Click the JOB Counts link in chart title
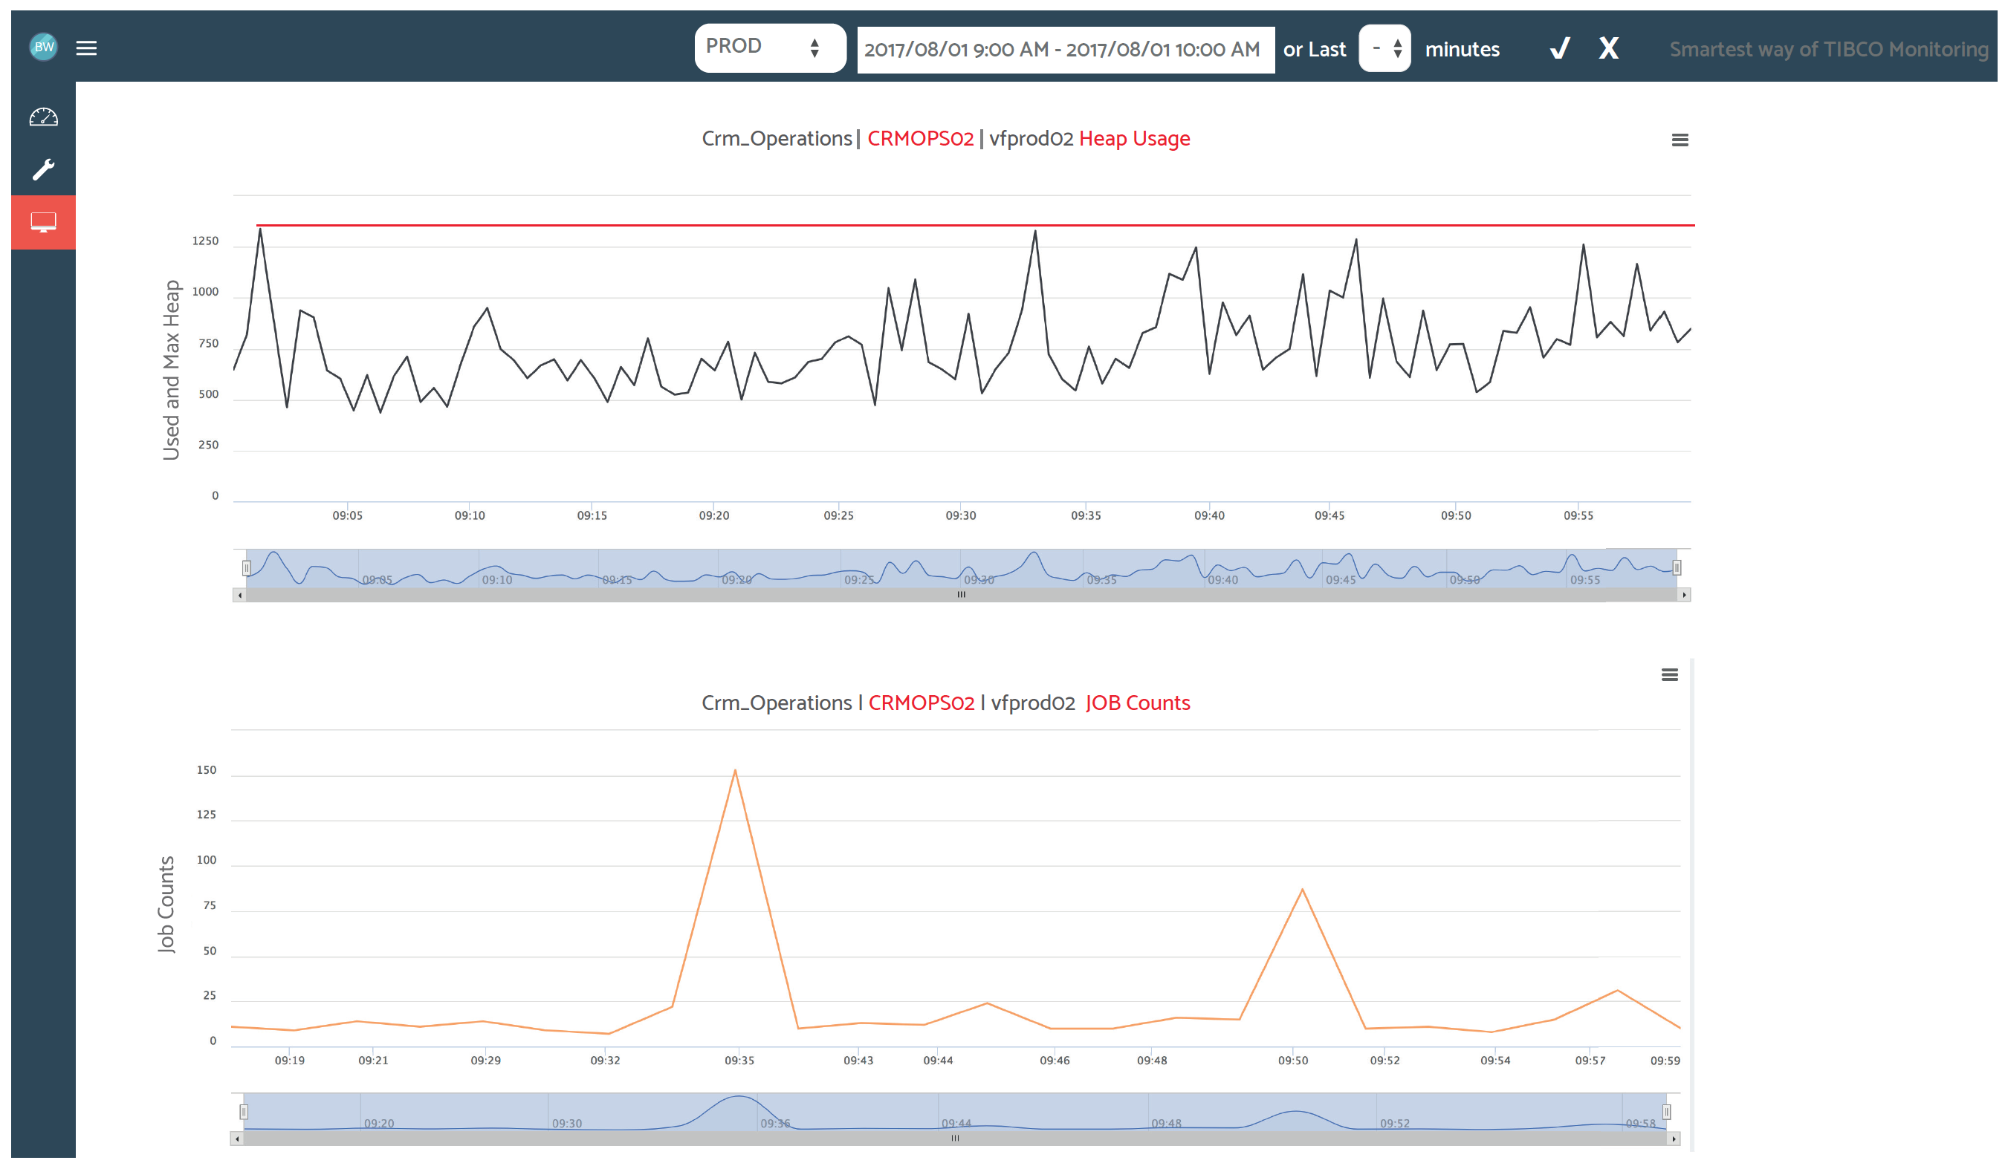 pos(1138,703)
